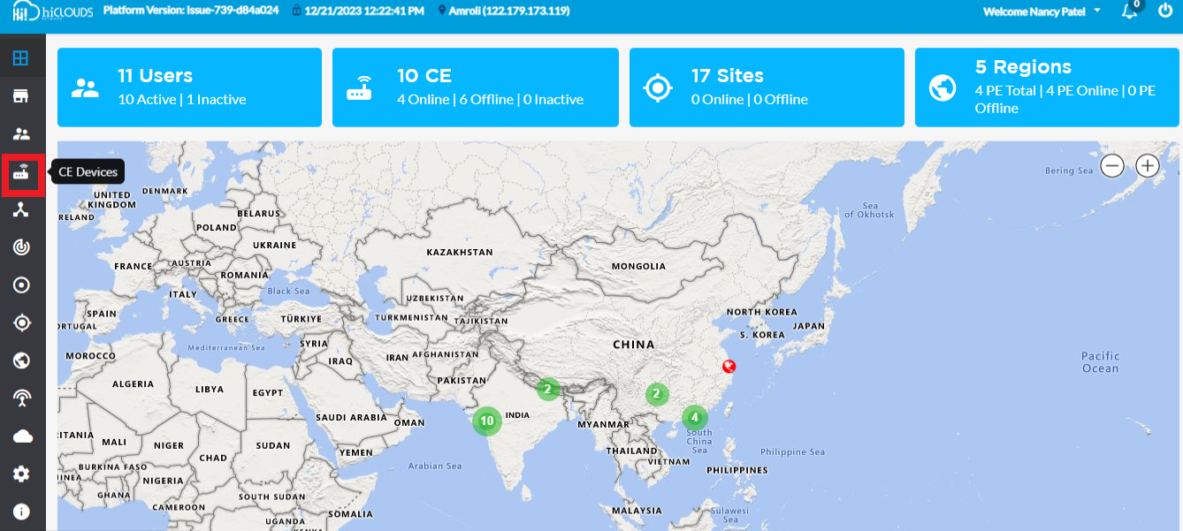Click the Arabian Sea label on map
This screenshot has height=531, width=1183.
[x=435, y=466]
